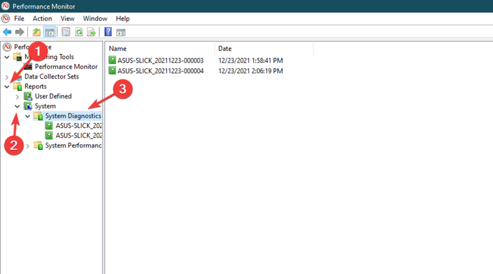Toggle Show/Hide Action Pane toolbar button

click(121, 32)
